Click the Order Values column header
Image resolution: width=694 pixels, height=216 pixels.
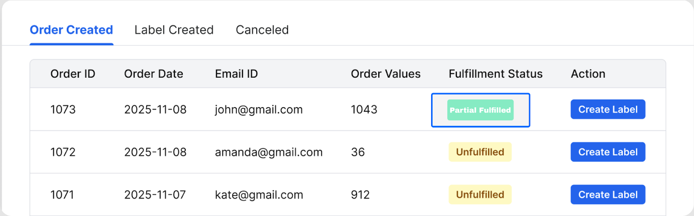point(386,74)
